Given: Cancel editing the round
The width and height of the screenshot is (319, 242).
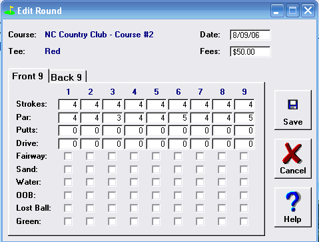Looking at the screenshot, I should (x=293, y=159).
